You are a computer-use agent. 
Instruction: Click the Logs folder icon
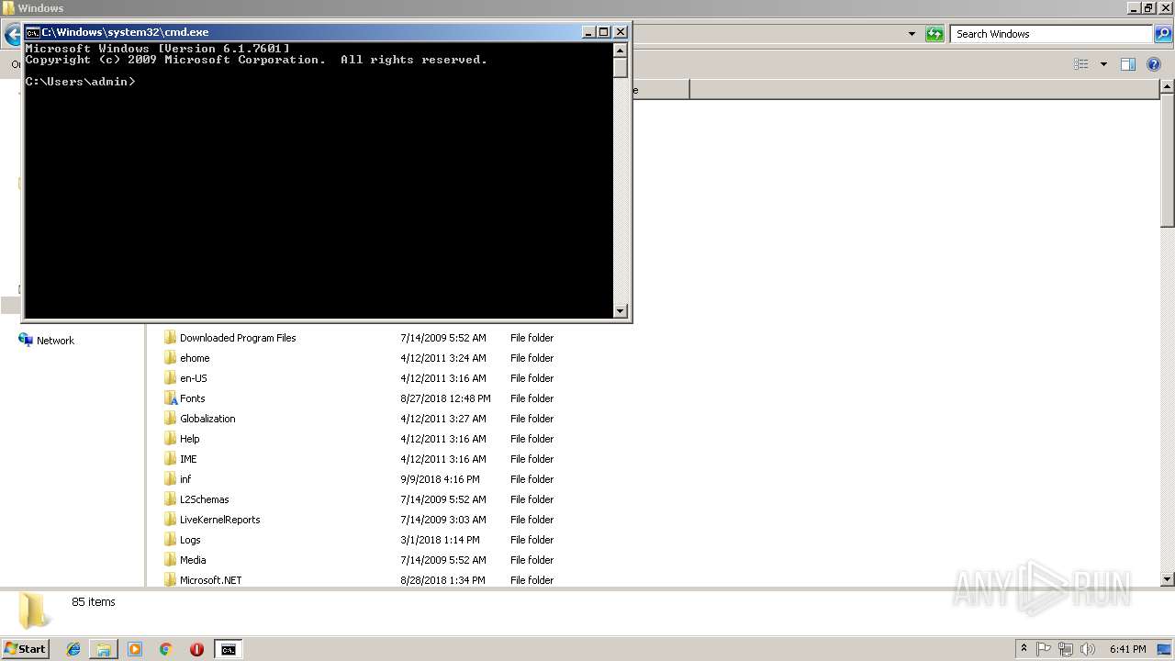[x=171, y=540]
